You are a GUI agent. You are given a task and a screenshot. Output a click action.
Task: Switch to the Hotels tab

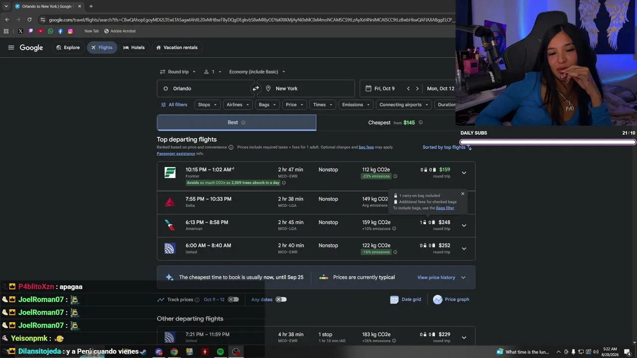pos(134,48)
